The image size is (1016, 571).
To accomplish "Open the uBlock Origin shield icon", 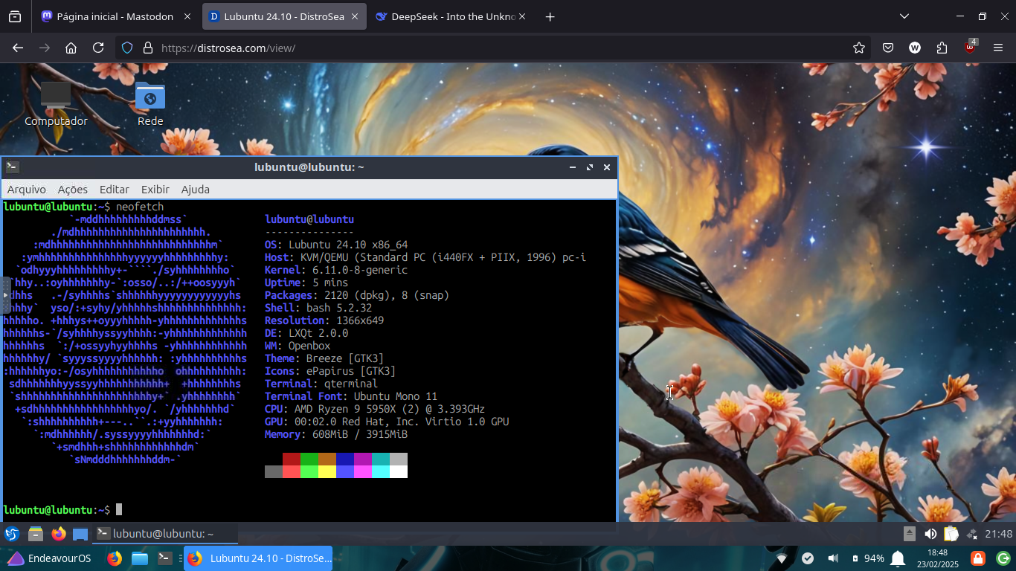I will [970, 47].
